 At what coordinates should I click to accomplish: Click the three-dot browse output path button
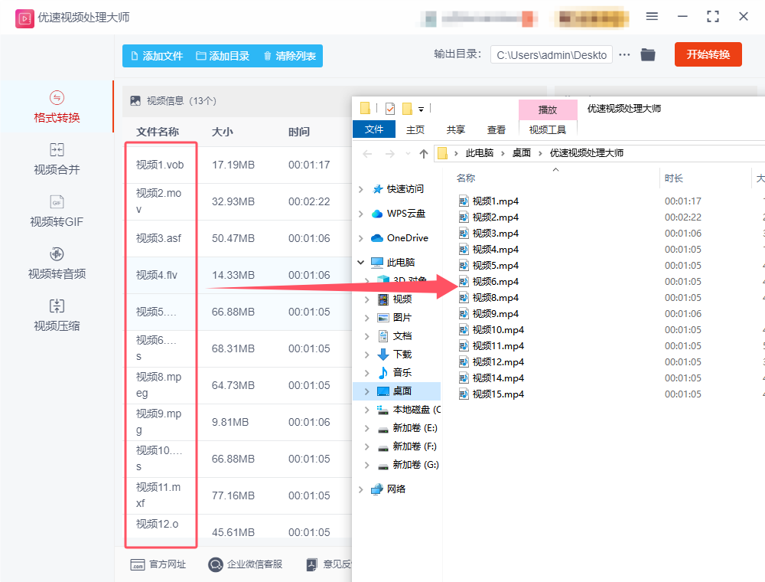click(624, 54)
